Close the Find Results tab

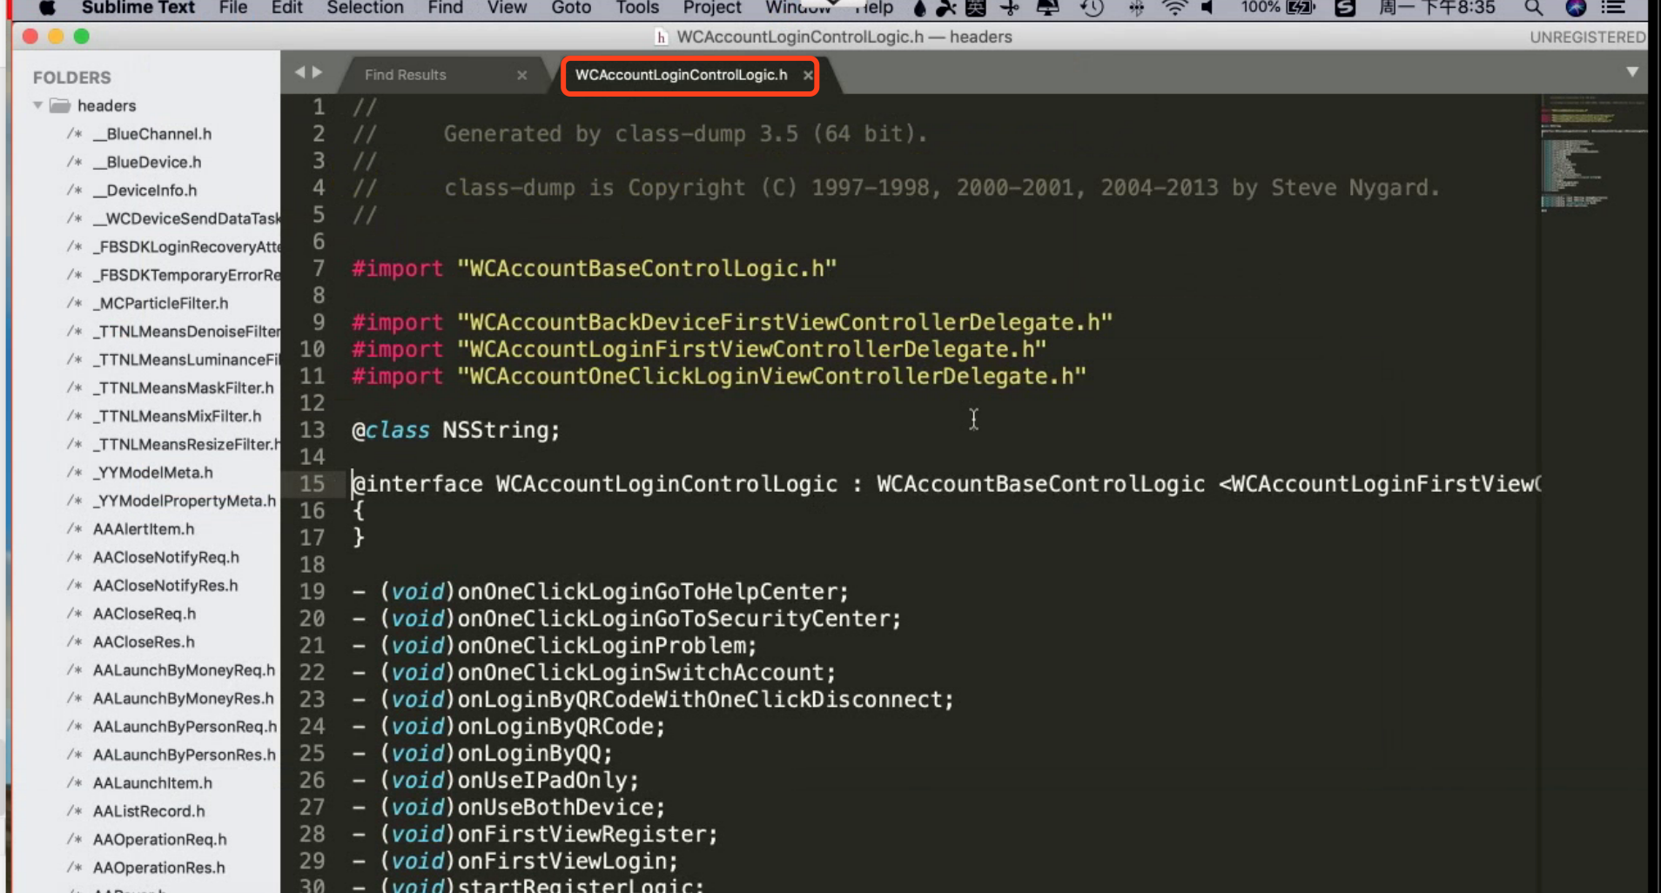point(521,76)
